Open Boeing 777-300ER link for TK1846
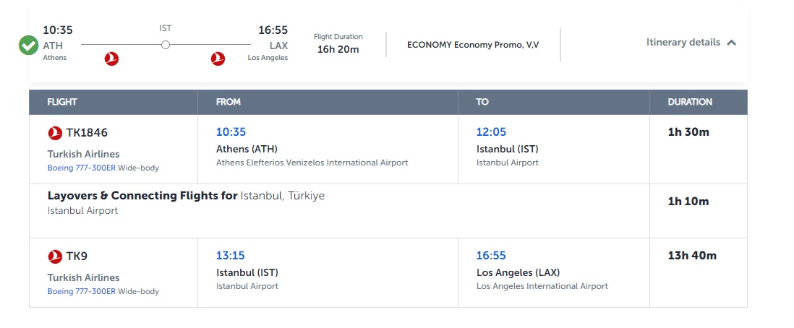 (82, 168)
